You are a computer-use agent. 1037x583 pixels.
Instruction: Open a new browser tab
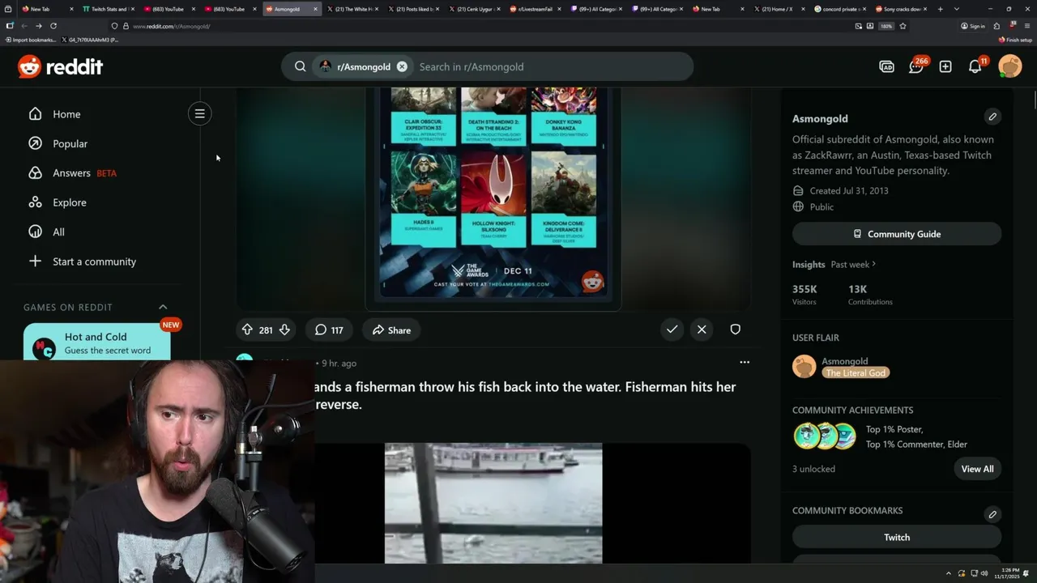click(941, 9)
